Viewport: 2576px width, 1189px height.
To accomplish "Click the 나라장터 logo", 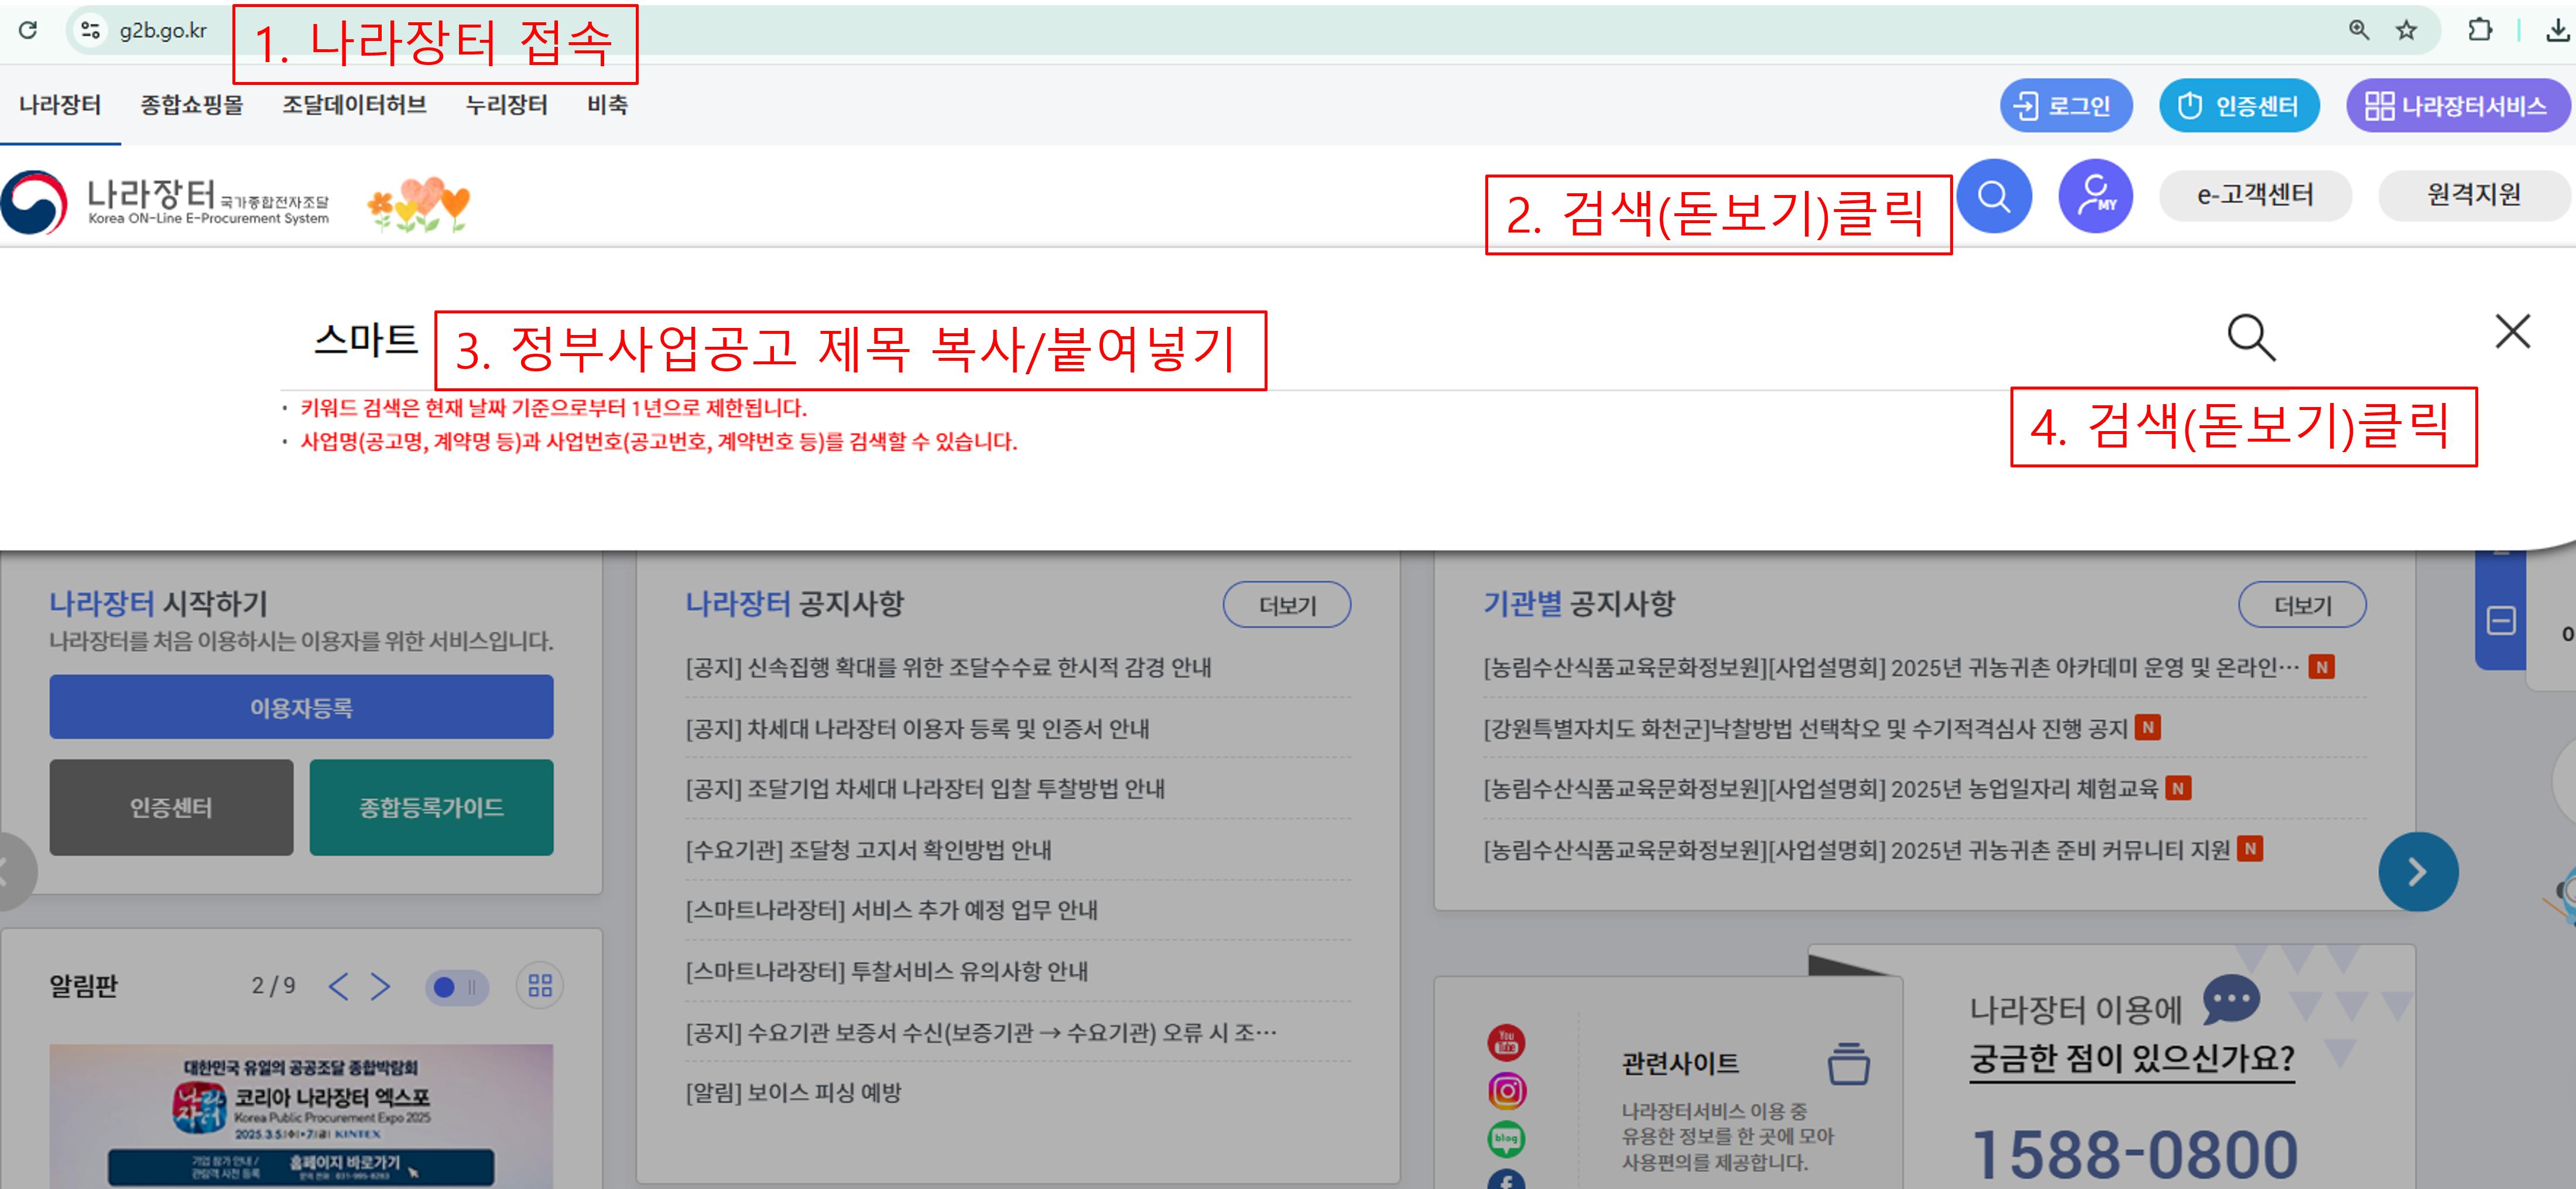I will tap(165, 201).
